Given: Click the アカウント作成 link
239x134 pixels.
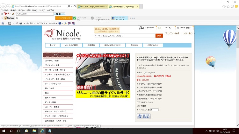Looking at the screenshot, I should (172, 33).
